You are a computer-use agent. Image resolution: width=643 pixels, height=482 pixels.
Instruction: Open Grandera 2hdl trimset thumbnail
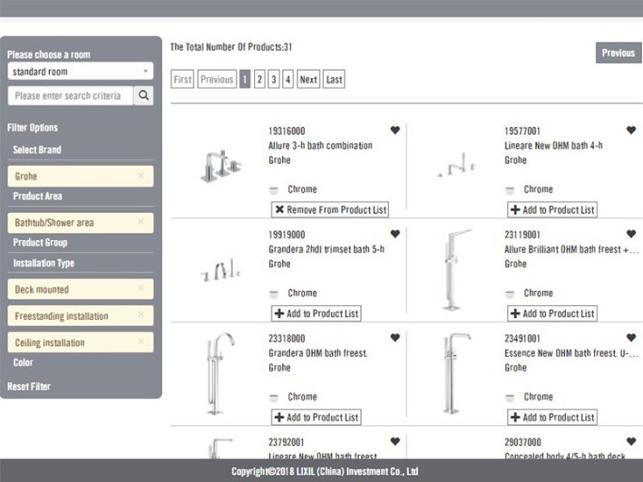[x=220, y=270]
